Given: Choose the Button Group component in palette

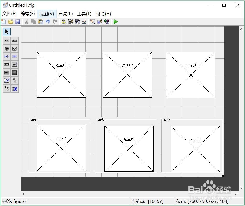Looking at the screenshot, I should (7, 89).
